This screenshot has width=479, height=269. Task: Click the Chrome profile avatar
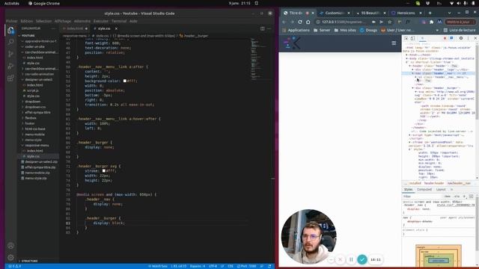pyautogui.click(x=439, y=22)
